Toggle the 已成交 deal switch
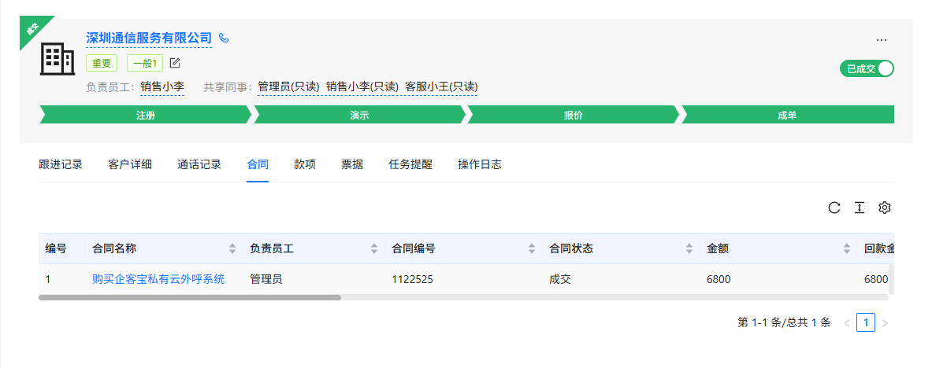The height and width of the screenshot is (368, 932). click(x=867, y=68)
